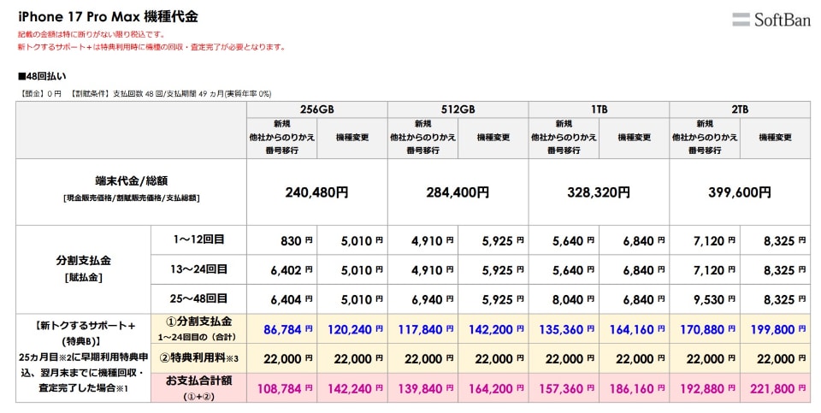Click the iPhone 17 Pro Max 機種代金 title
Viewport: 821px width, 413px height.
108,17
